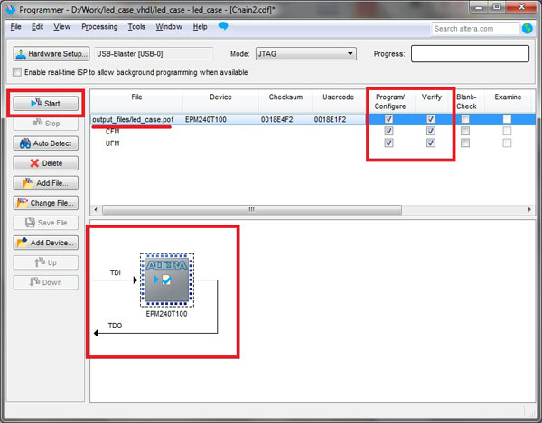Select the EPM240T100 chip in chain diagram

(x=167, y=280)
